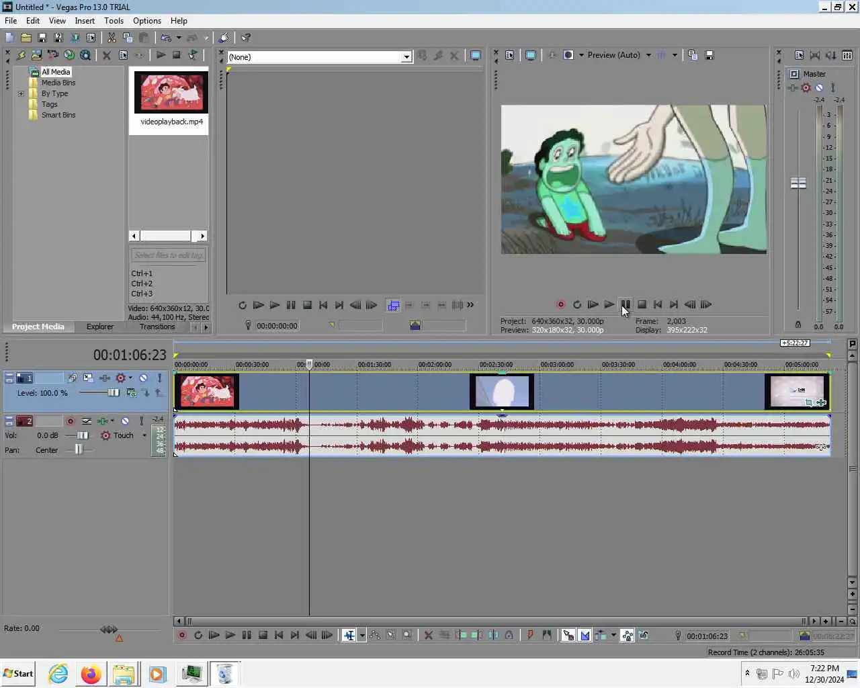The image size is (860, 688).
Task: Click the Save project icon
Action: (x=42, y=38)
